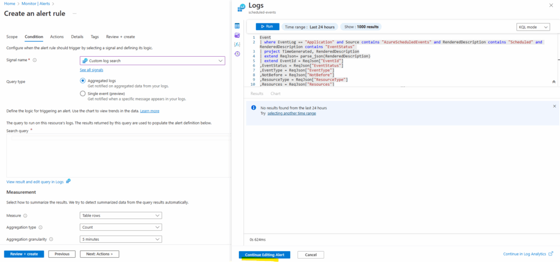Screen dimensions: 560x262
Task: Click the info icon next to Measure
Action: tap(25, 216)
